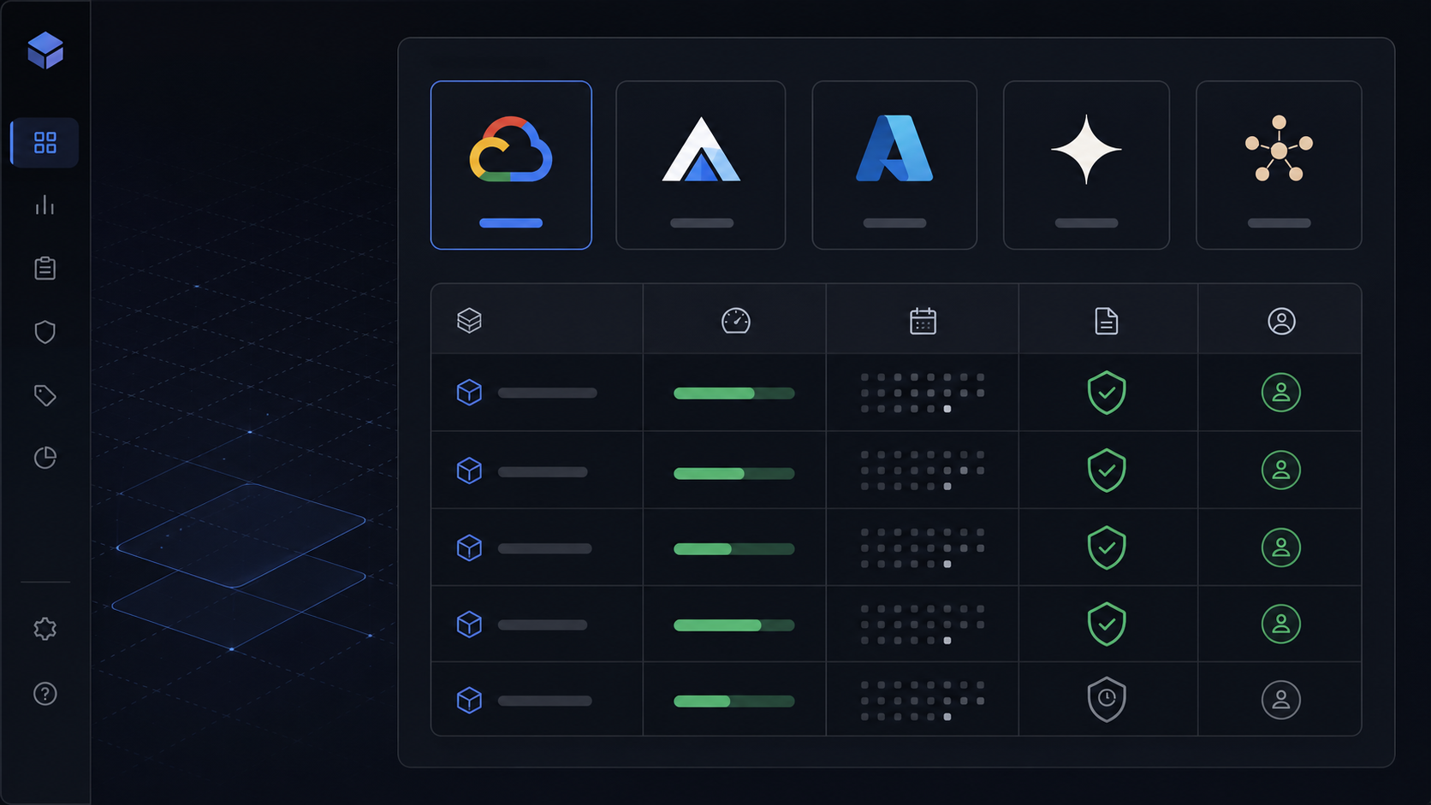Click the blue cube logo in the sidebar
The height and width of the screenshot is (805, 1431).
coord(45,50)
